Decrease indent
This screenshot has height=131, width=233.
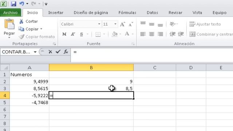click(172, 34)
